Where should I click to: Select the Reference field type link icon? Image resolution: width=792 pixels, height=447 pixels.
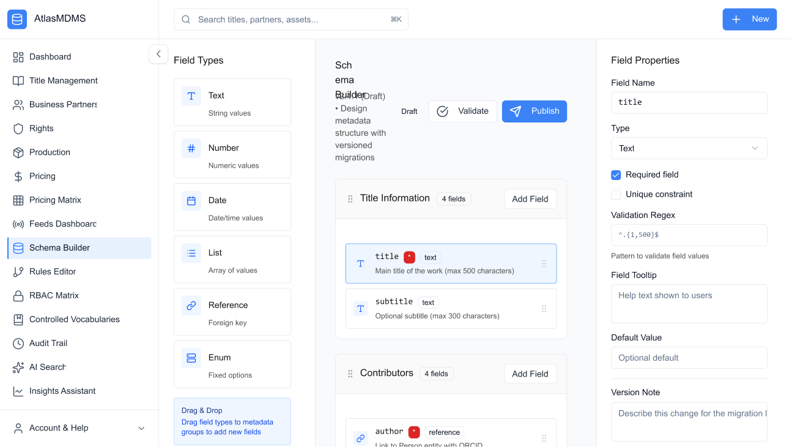click(x=191, y=305)
